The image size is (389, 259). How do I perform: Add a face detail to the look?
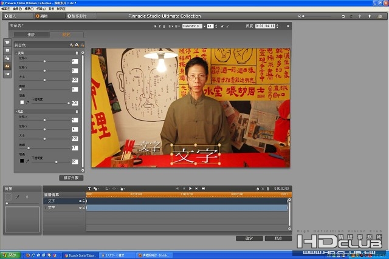72,45
